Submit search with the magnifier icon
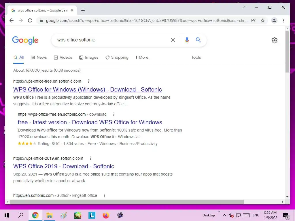The width and height of the screenshot is (295, 221). [198, 40]
